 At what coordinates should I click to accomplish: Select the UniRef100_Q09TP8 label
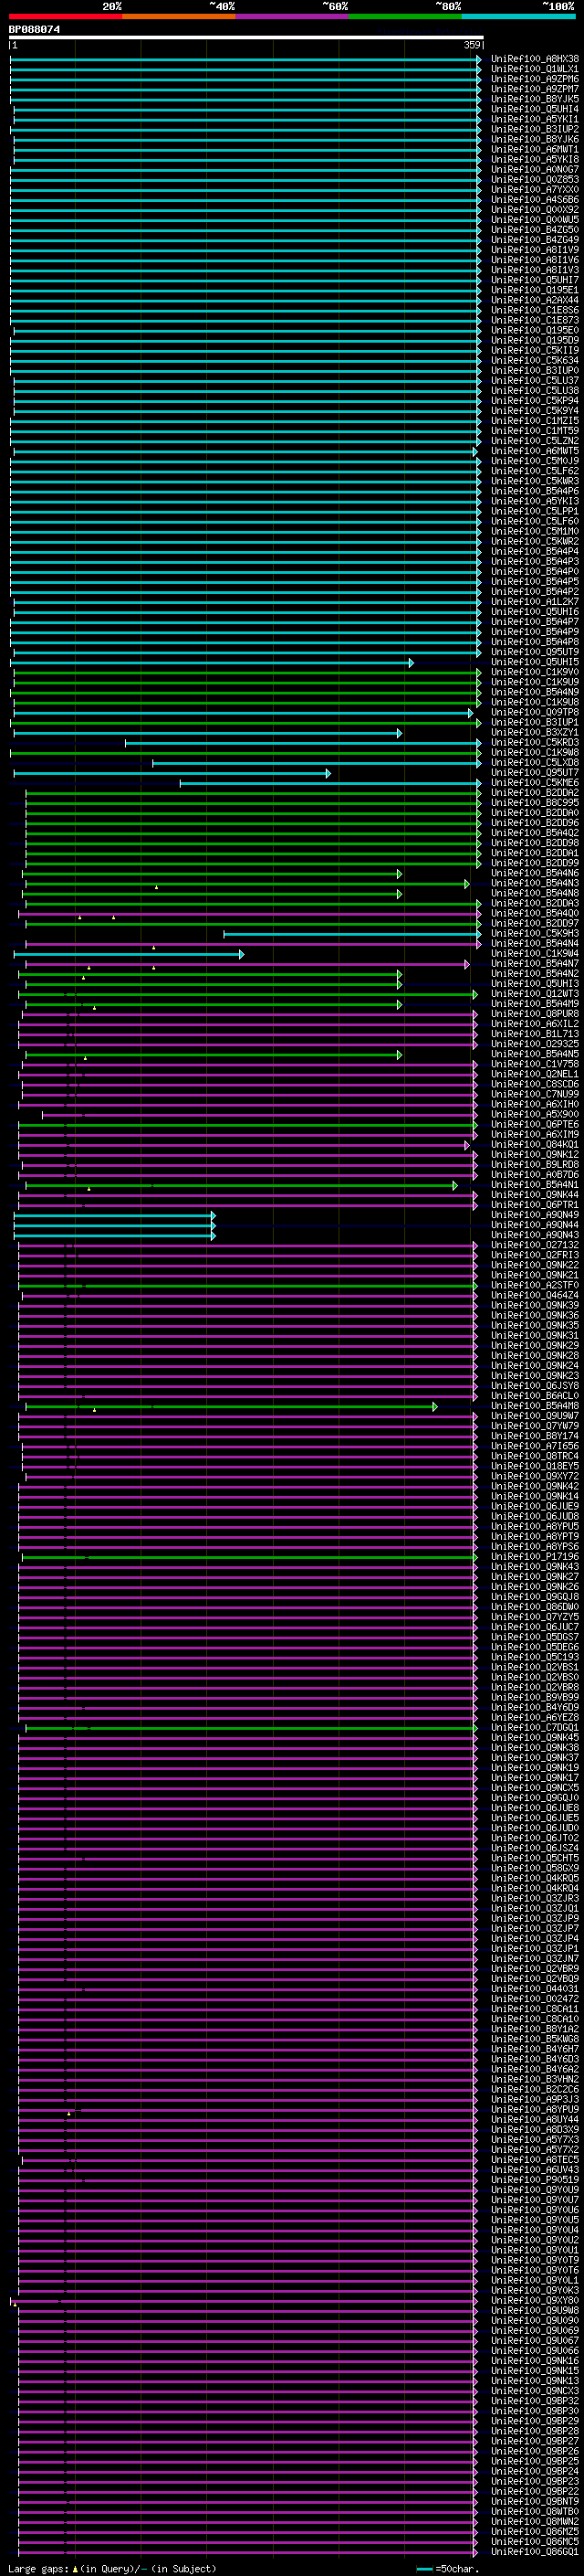click(534, 712)
